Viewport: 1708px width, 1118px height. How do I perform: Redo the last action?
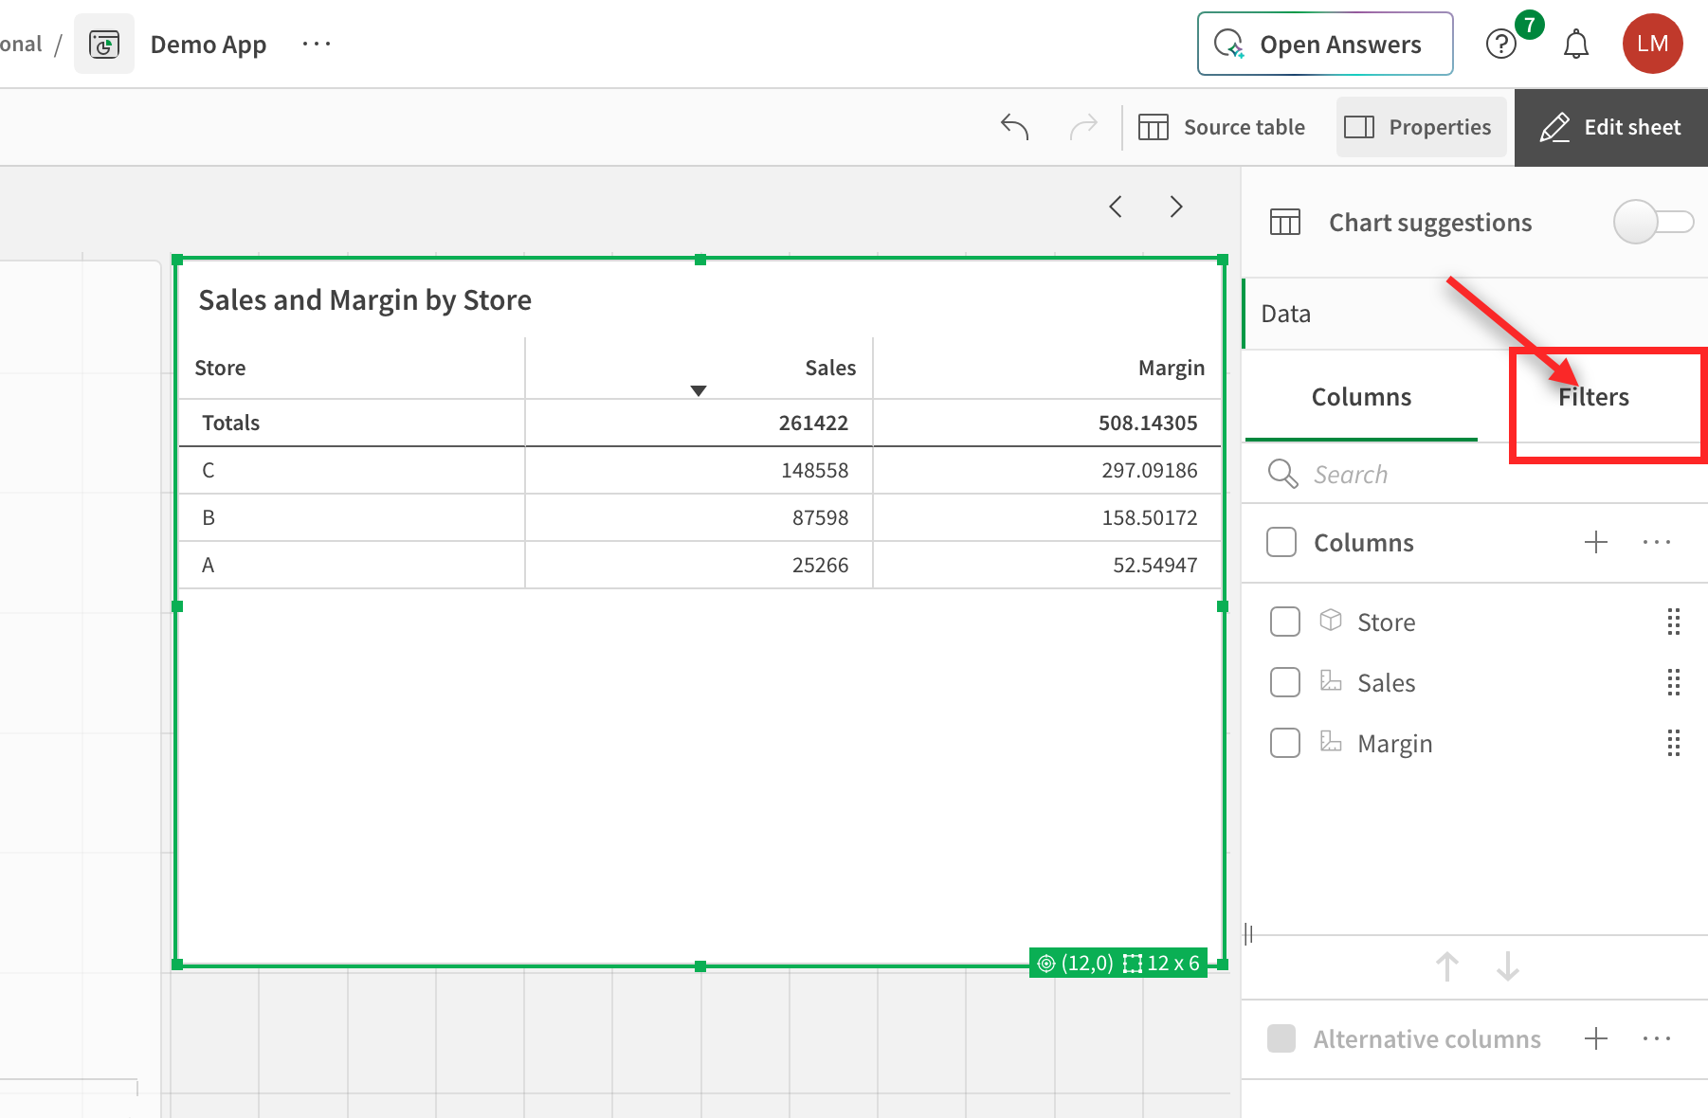click(1083, 127)
